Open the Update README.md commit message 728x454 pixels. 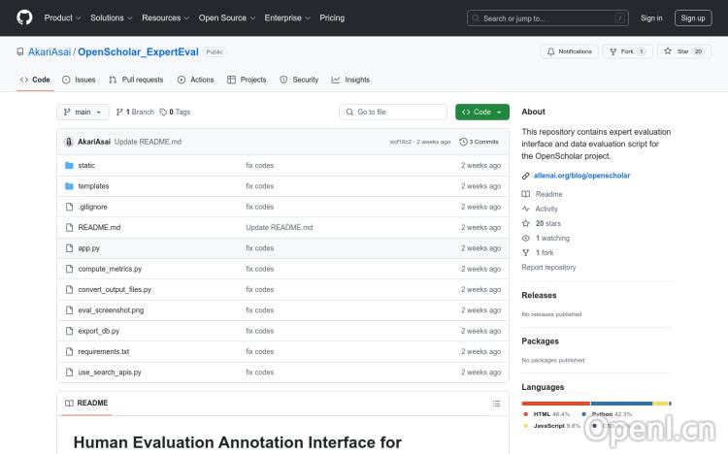148,142
